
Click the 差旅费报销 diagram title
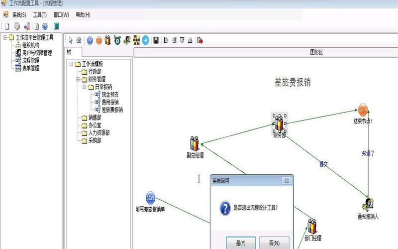point(293,82)
